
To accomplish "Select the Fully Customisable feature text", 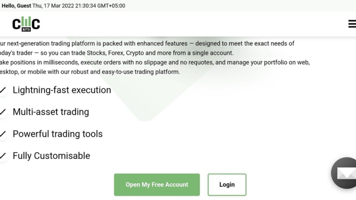I will 51,156.
